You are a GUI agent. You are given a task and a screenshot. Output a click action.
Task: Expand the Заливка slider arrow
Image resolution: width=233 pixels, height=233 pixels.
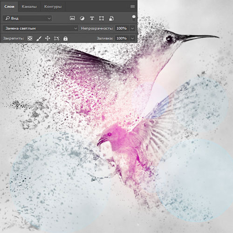coord(132,38)
